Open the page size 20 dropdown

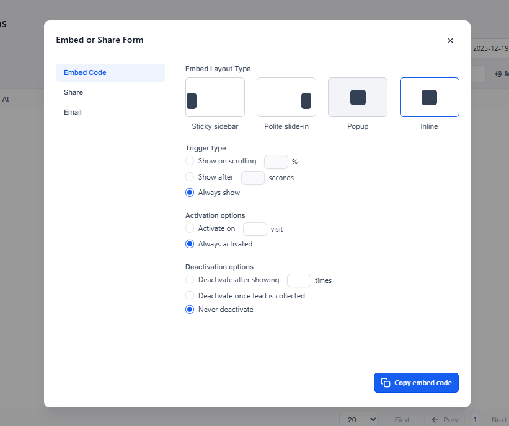click(359, 420)
